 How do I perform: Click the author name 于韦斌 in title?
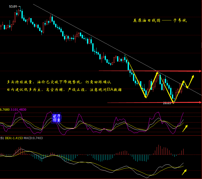click(x=180, y=21)
